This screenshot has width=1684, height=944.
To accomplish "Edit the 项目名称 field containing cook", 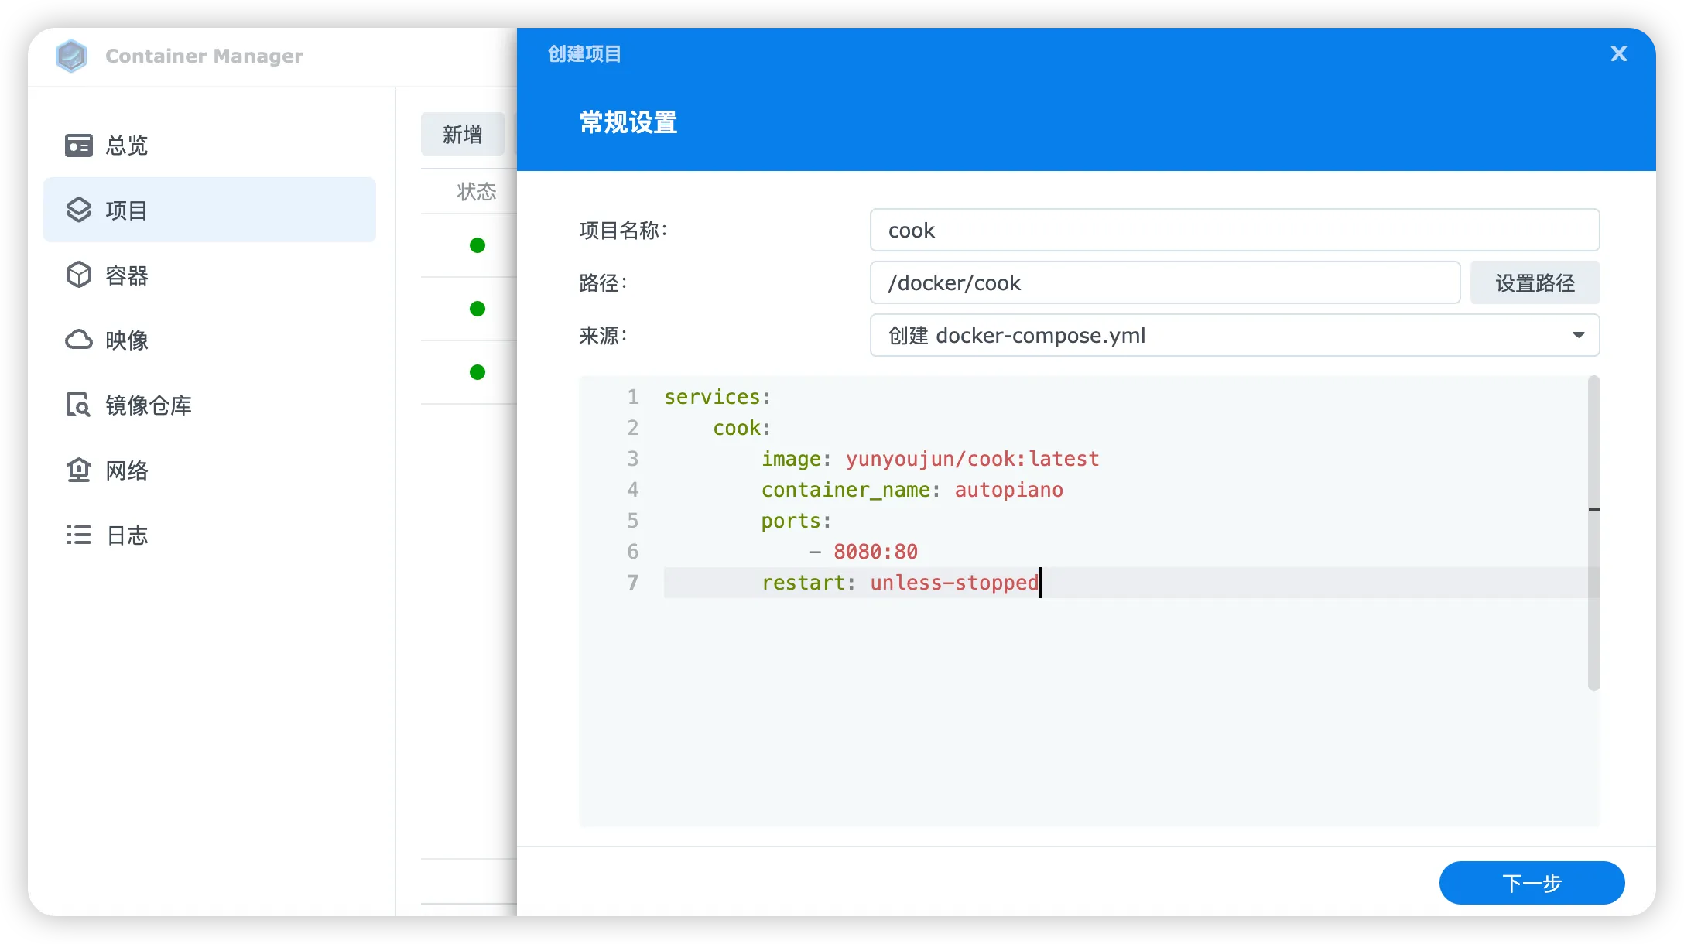I will tap(1234, 231).
